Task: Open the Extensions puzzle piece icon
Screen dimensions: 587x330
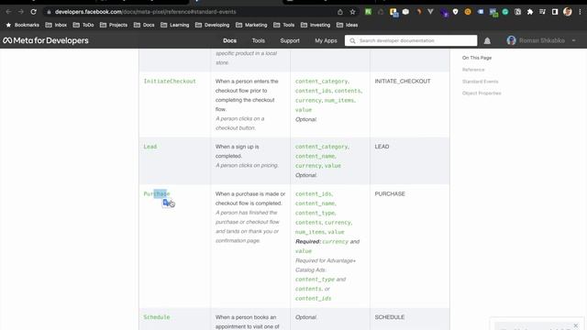Action: 530,12
